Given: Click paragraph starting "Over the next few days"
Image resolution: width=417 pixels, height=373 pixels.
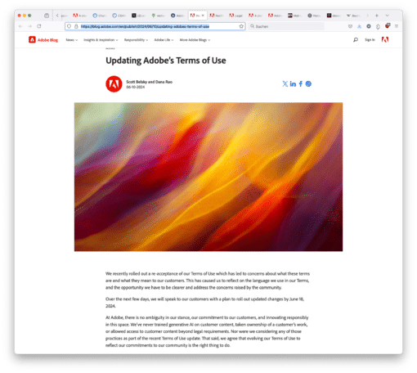Looking at the screenshot, I should coord(204,303).
